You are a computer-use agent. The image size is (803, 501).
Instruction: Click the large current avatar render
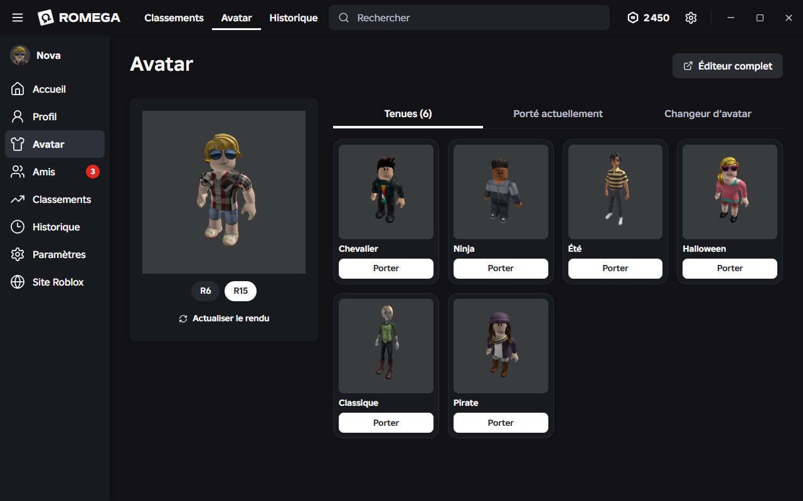(224, 192)
